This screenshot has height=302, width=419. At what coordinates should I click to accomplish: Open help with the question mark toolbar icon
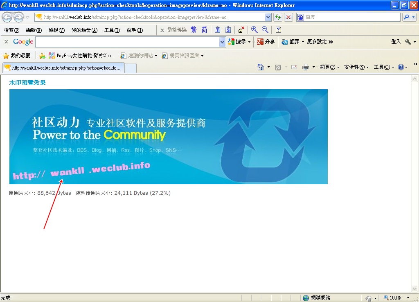[278, 29]
